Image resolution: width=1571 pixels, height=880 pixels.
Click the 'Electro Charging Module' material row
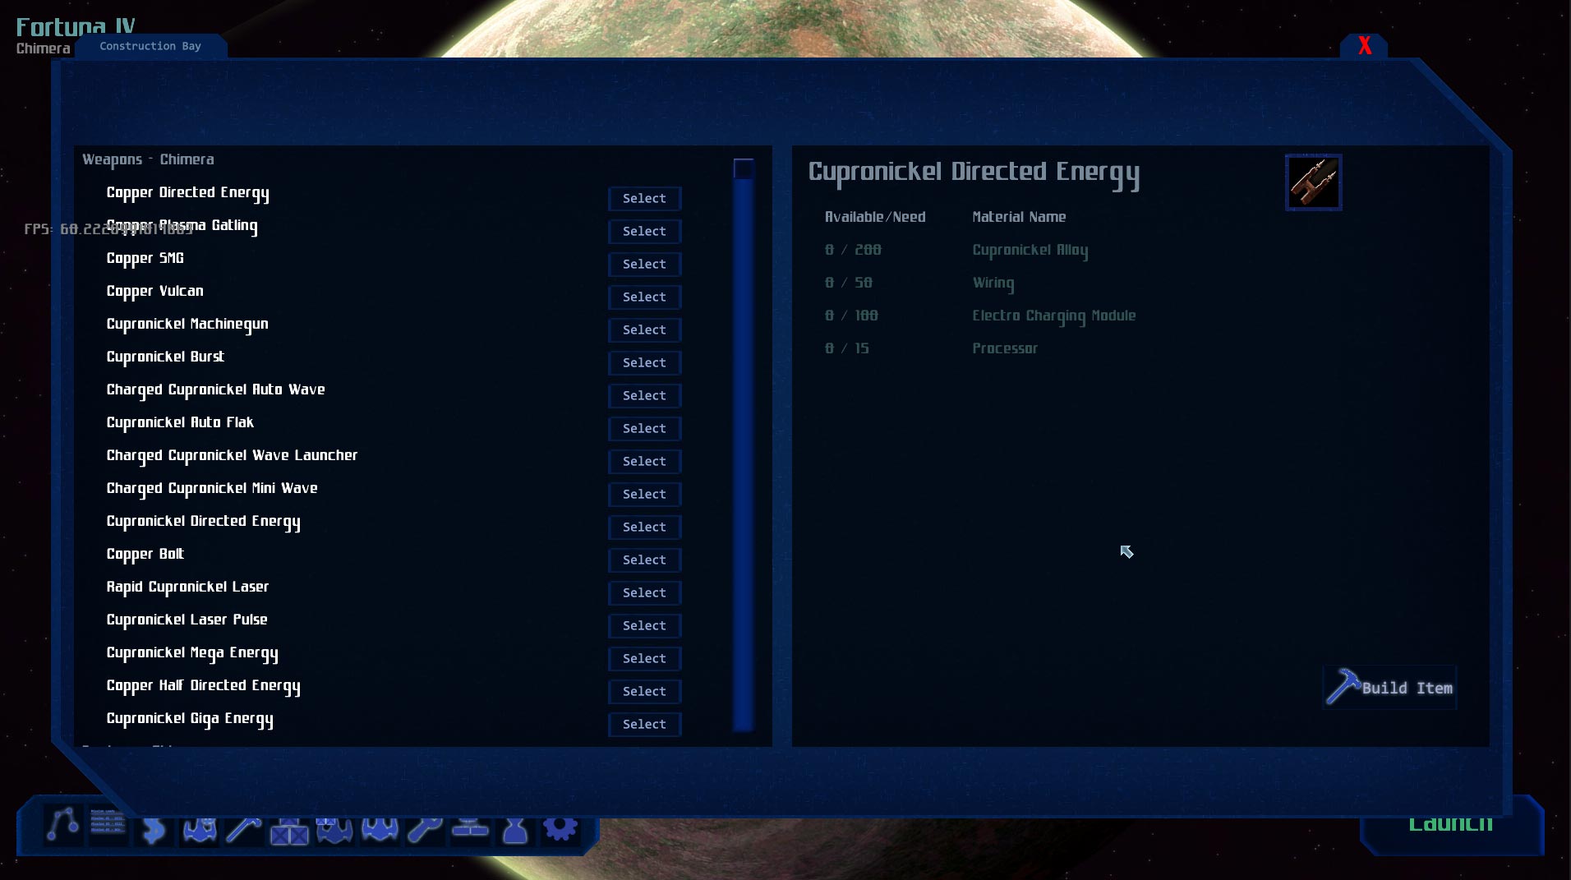click(x=1054, y=316)
